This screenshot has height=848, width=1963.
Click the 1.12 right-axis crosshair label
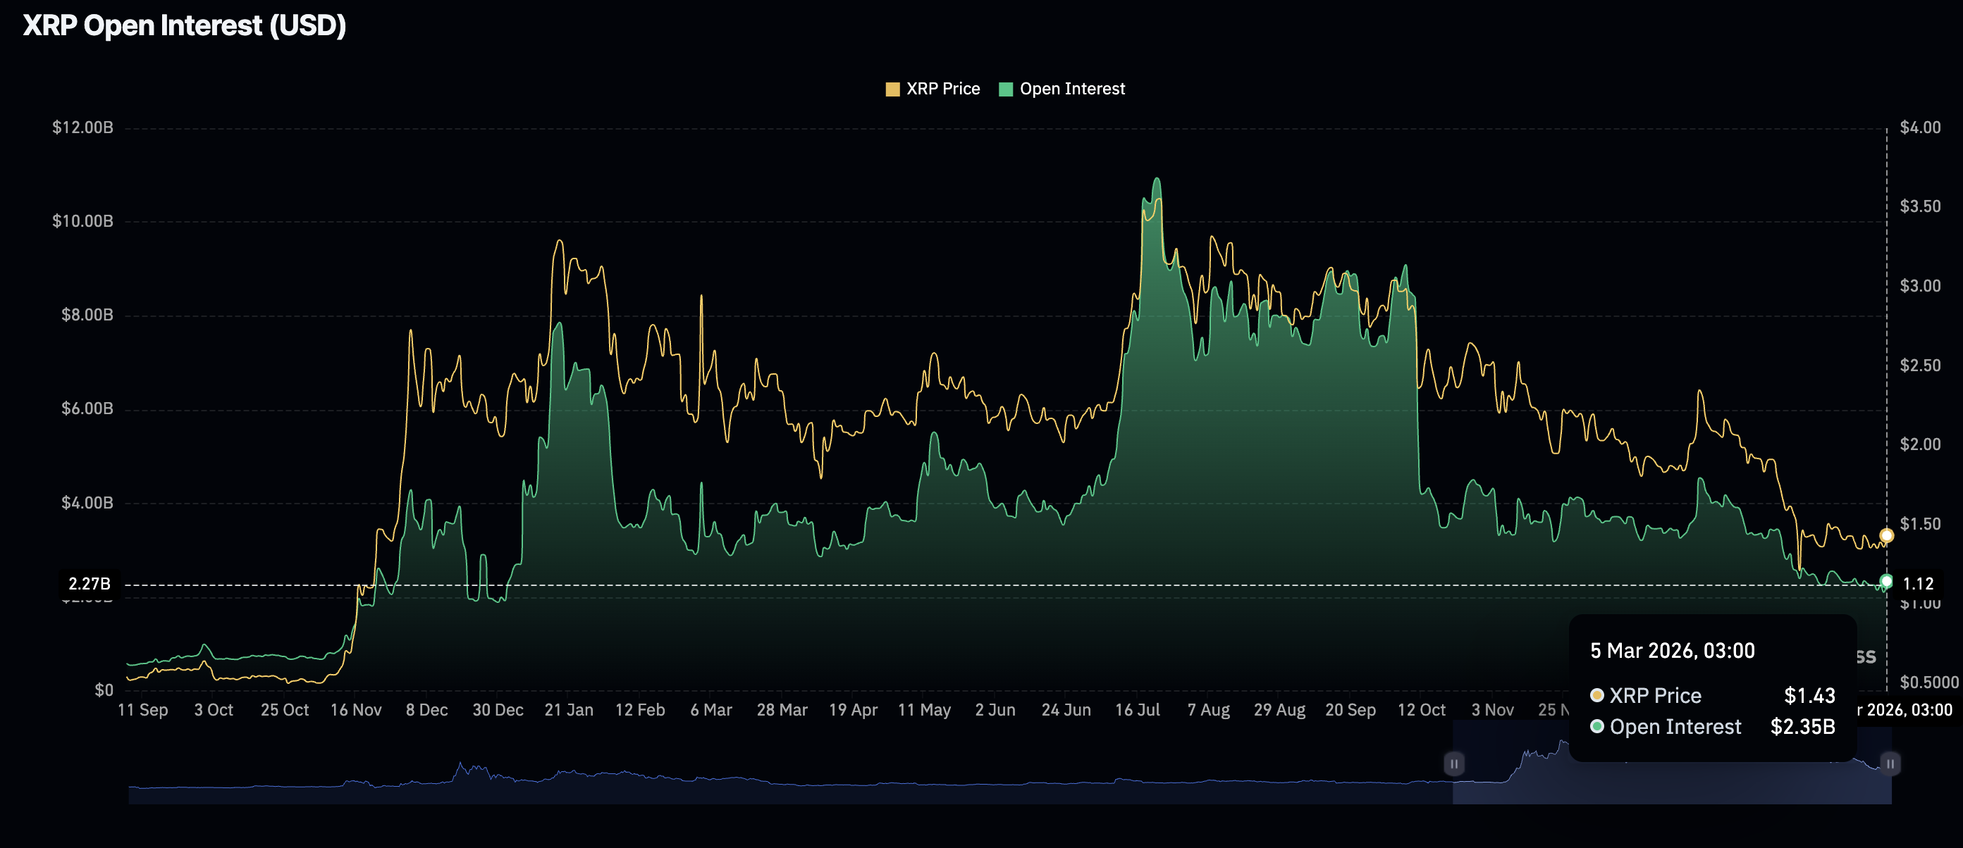(x=1917, y=584)
